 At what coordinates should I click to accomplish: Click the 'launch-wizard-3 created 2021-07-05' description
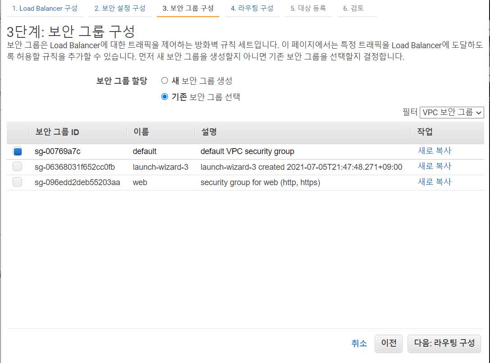click(x=301, y=167)
